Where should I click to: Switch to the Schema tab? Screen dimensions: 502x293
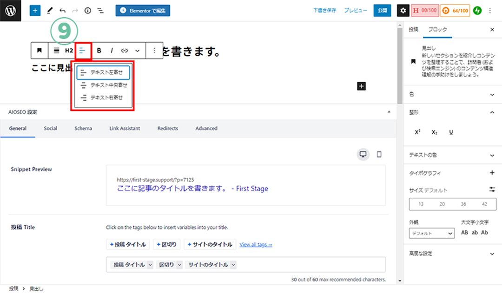(83, 128)
